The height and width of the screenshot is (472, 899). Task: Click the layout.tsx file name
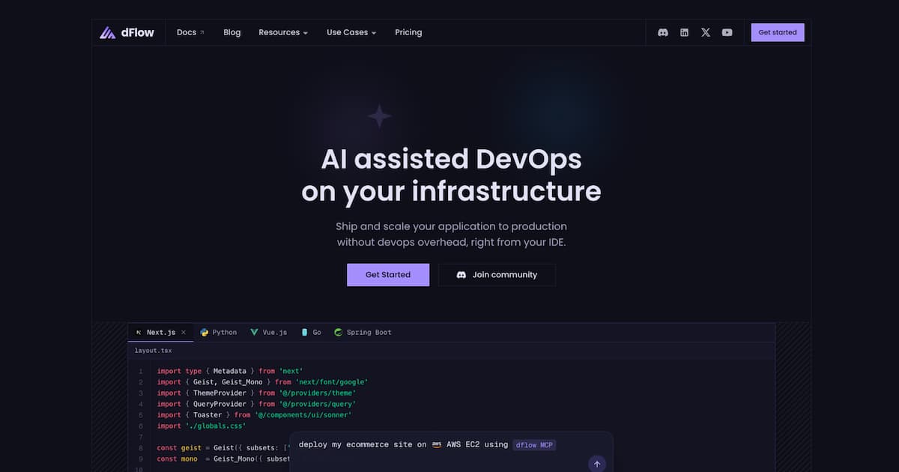pos(153,351)
